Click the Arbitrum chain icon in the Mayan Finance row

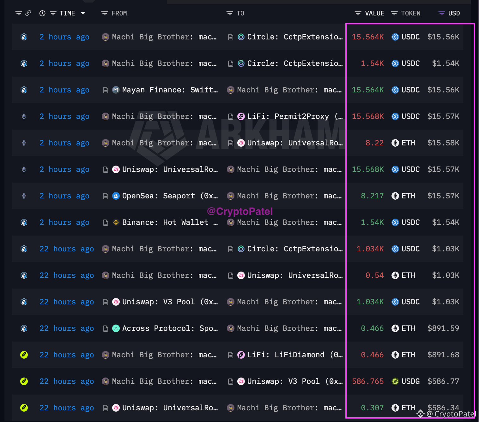[24, 90]
